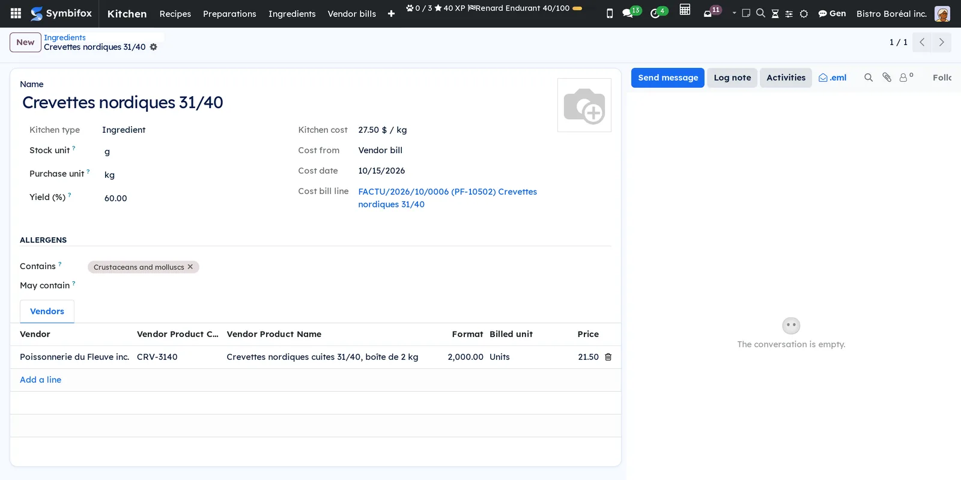Click the sticky note icon in top bar

(746, 13)
